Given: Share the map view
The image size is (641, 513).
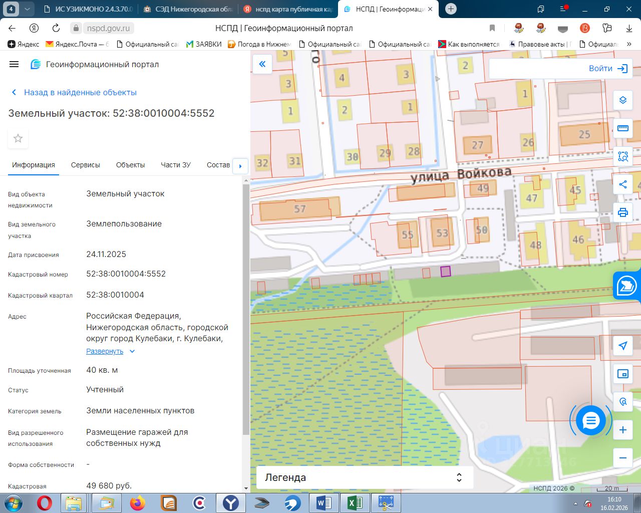Looking at the screenshot, I should point(622,184).
